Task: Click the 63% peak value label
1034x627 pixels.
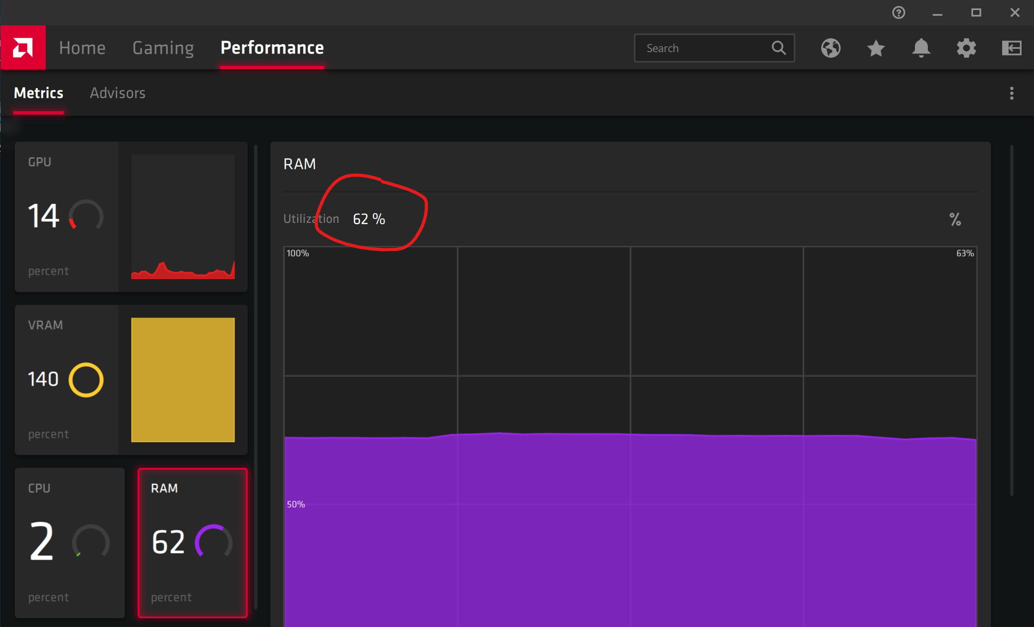Action: tap(965, 253)
